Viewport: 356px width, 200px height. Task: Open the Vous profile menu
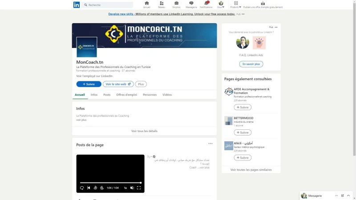pos(221,5)
